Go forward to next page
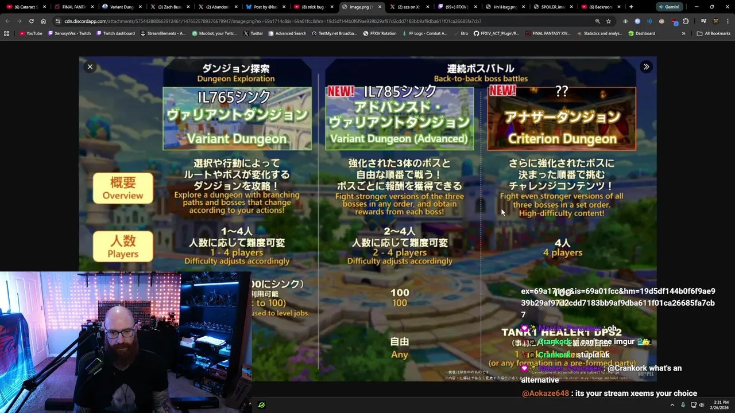Viewport: 735px width, 413px height. pos(19,21)
